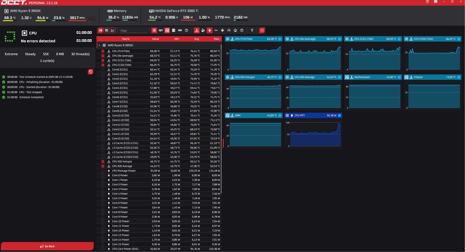Collapse the AMD Ryzen 9 3950X tree node
This screenshot has width=465, height=252.
pyautogui.click(x=100, y=45)
